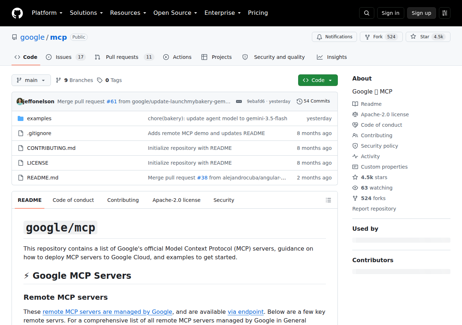Click the CONTRIBUTING.md file icon

[21, 148]
